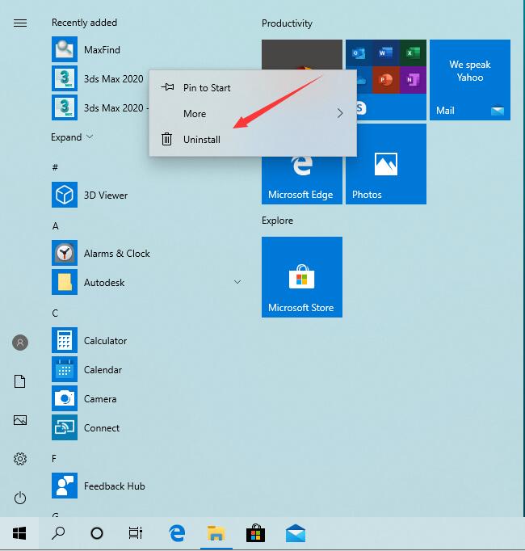Click the Uninstall trash can icon
Viewport: 525px width, 551px height.
166,139
